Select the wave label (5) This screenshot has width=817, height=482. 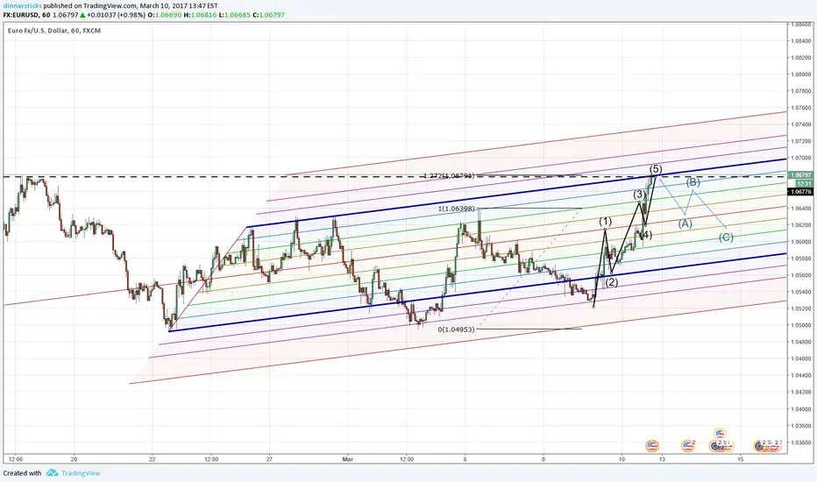(x=656, y=169)
